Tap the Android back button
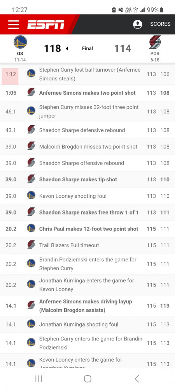The image size is (175, 390). click(x=136, y=379)
